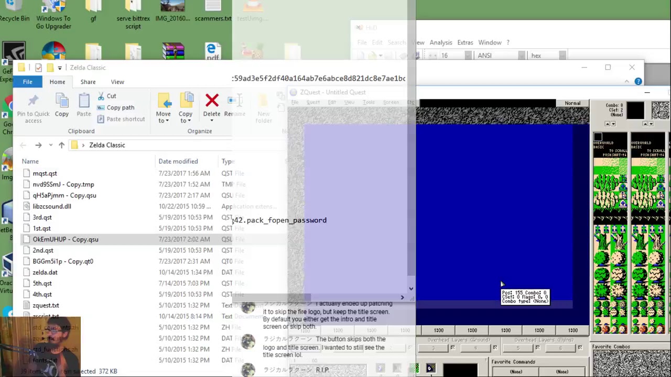671x377 pixels.
Task: Select the mqst.qst file icon
Action: point(27,173)
